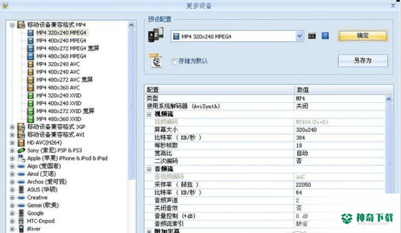This screenshot has width=401, height=233.
Task: Expand the 移动设备兼容格式 AVI node
Action: click(x=12, y=135)
